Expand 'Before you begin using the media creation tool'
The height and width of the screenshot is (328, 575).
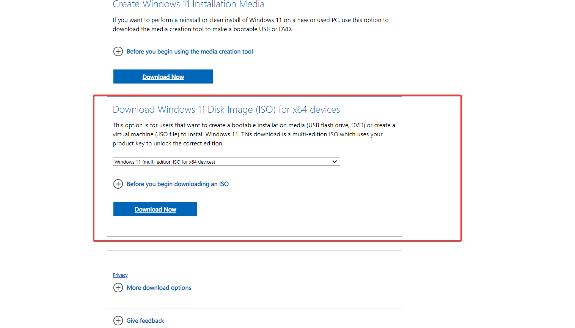[190, 52]
